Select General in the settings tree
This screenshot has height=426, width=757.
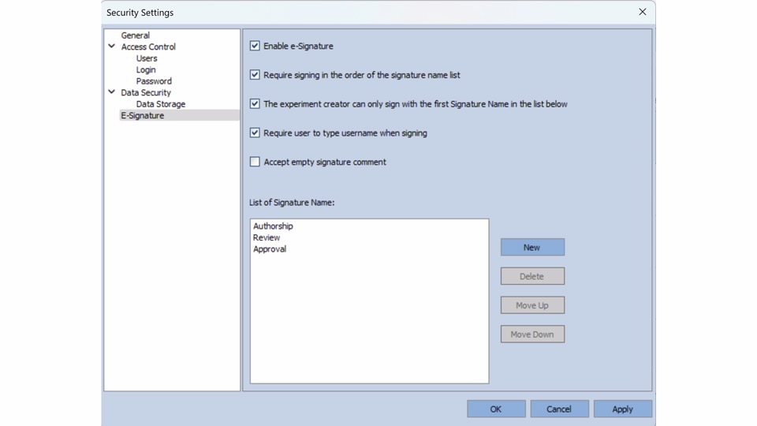point(135,35)
